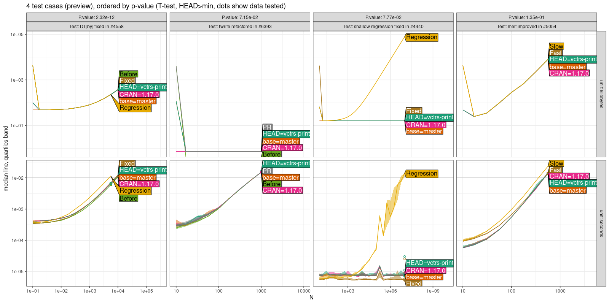The width and height of the screenshot is (609, 304).
Task: Click the '1e+03' y-axis tick label
Action: pos(17,80)
